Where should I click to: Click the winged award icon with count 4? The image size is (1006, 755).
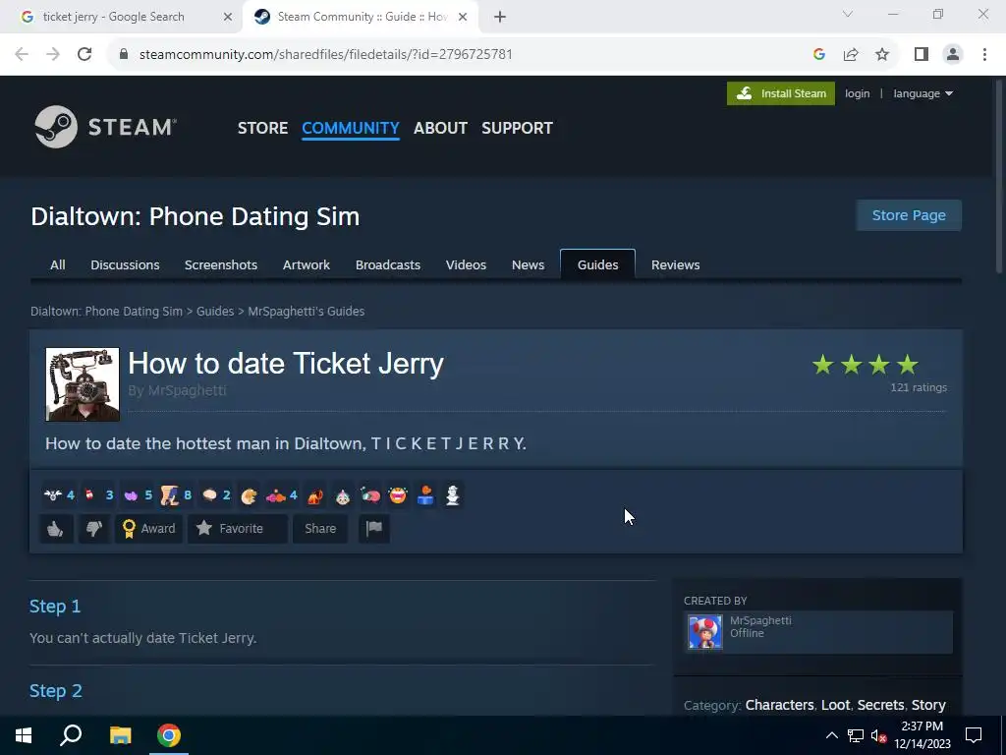pyautogui.click(x=59, y=495)
